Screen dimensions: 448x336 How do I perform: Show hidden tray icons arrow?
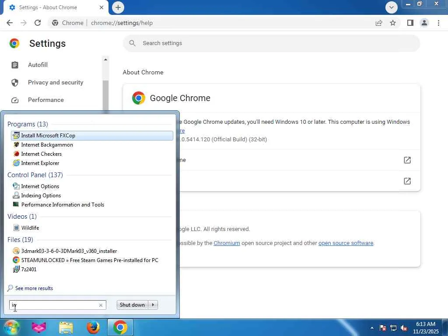(372, 328)
